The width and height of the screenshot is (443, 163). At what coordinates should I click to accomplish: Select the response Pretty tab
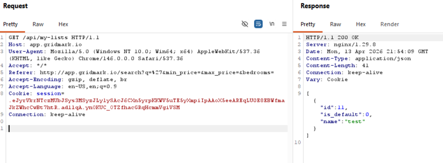308,24
